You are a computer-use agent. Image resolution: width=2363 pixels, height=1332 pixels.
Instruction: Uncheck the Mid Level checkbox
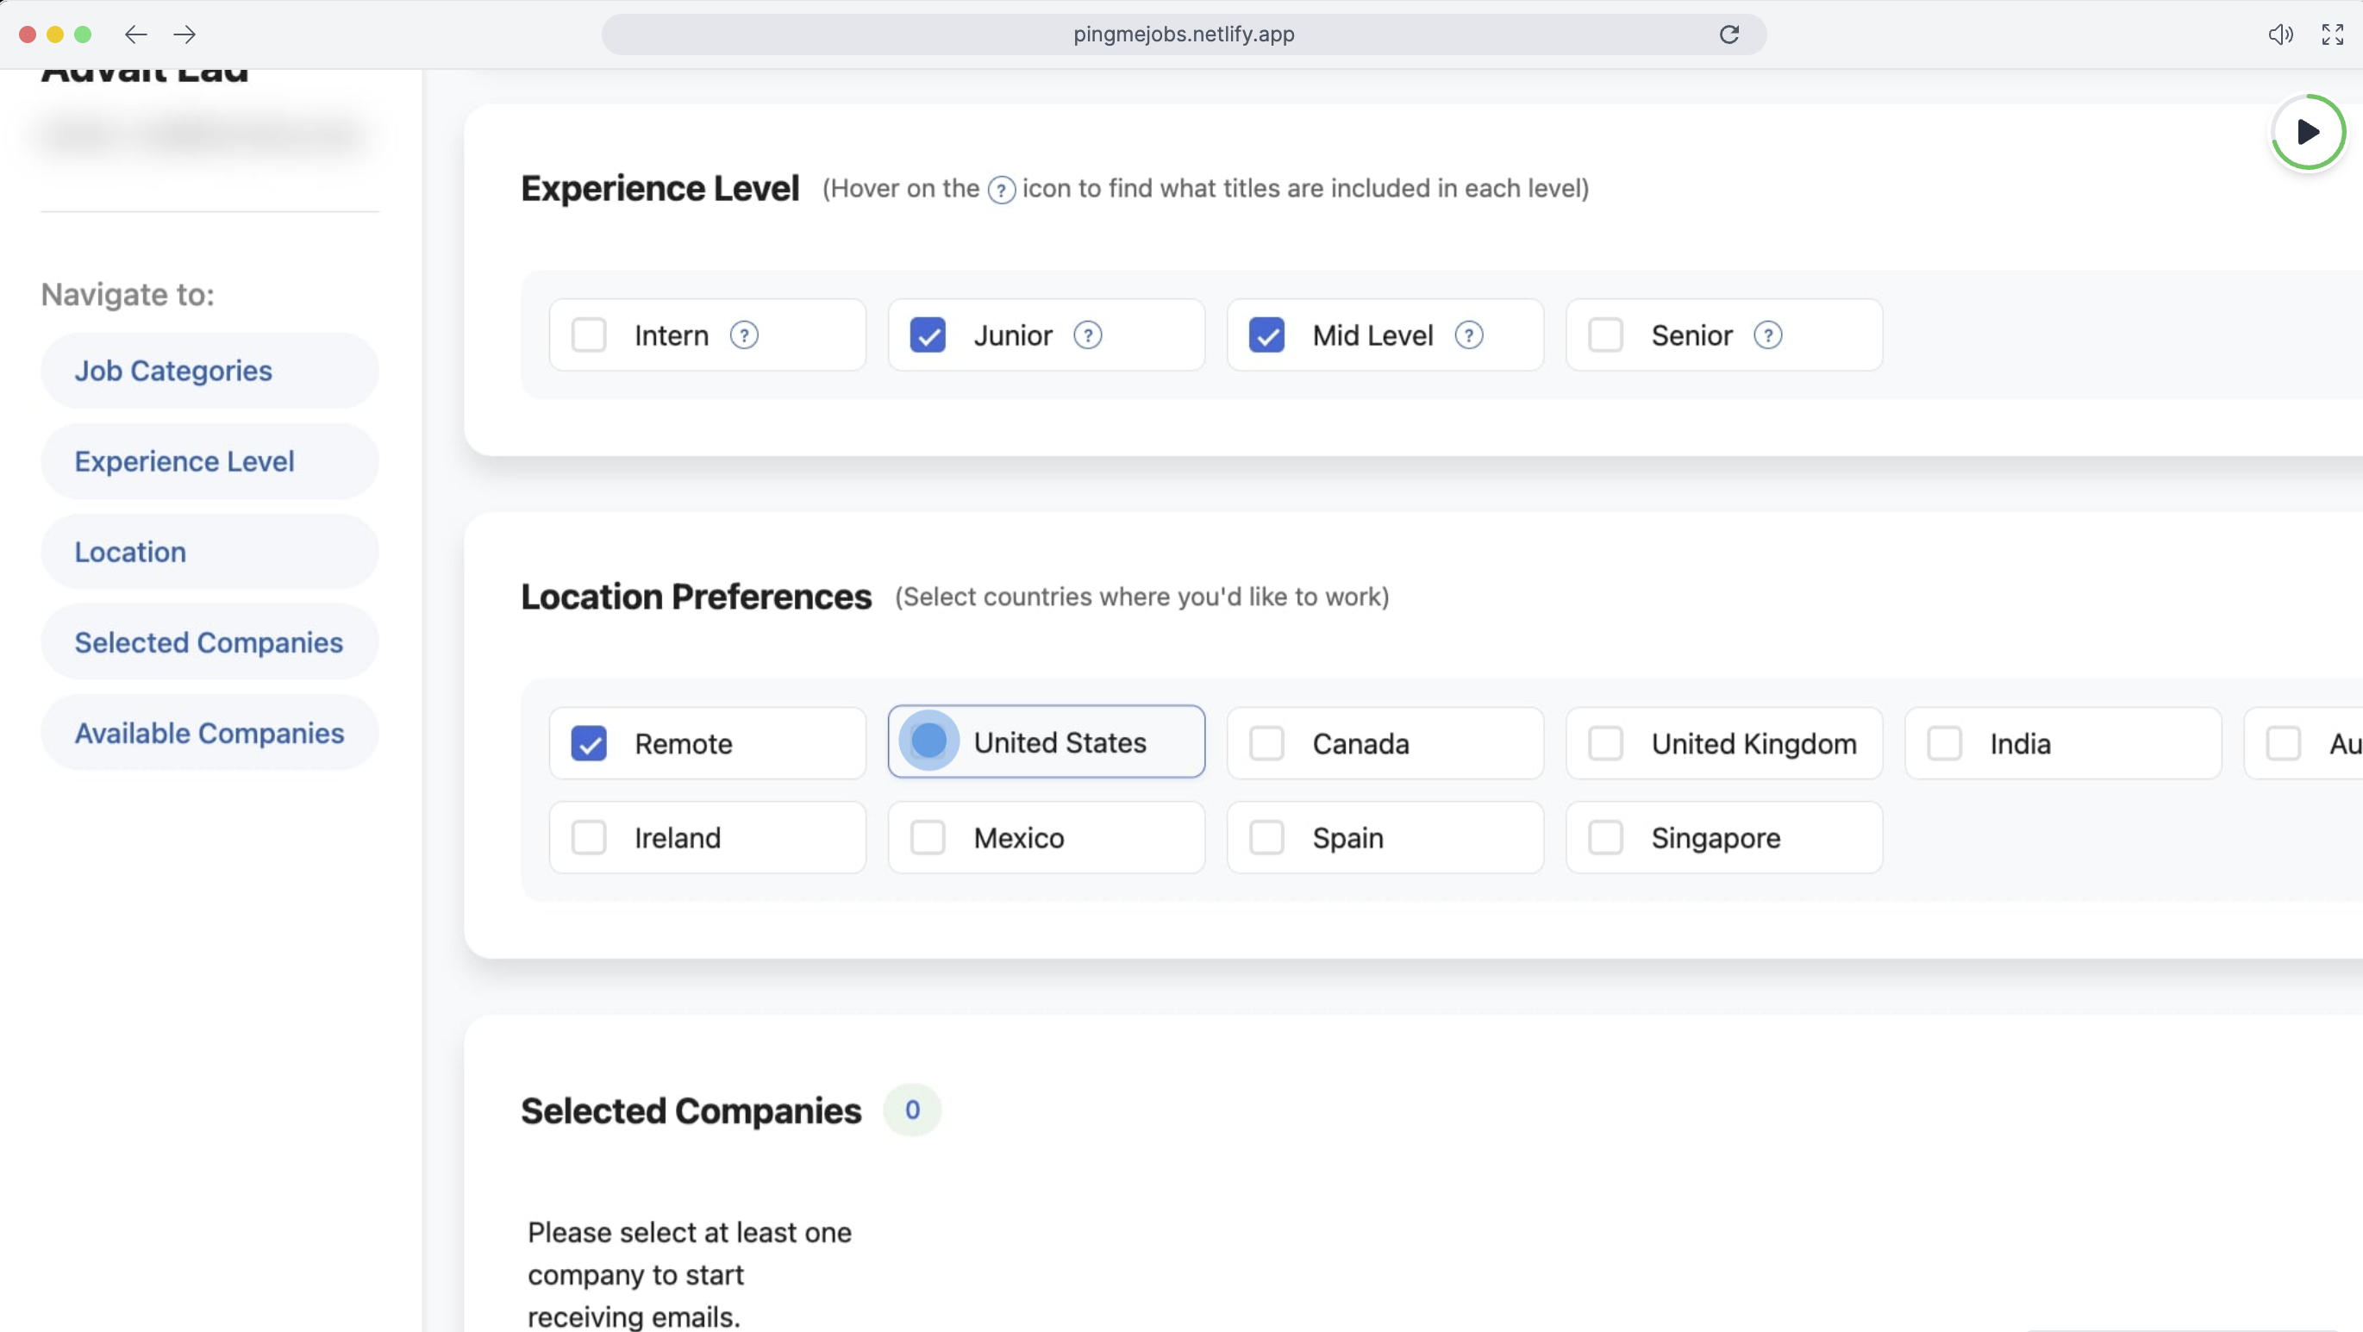pyautogui.click(x=1266, y=335)
